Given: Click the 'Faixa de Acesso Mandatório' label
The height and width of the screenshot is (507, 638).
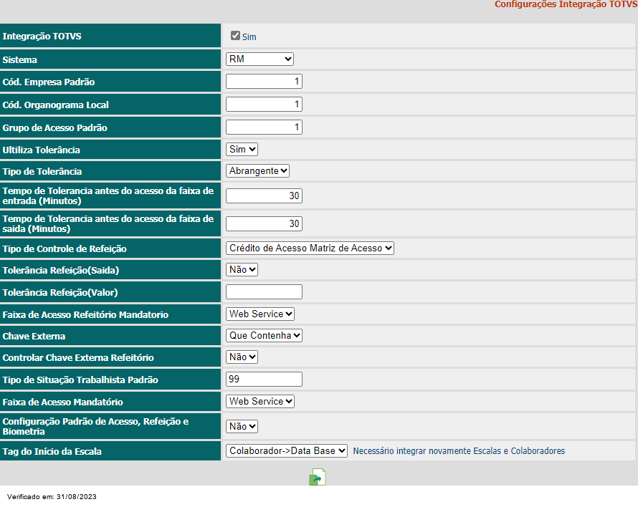Looking at the screenshot, I should click(x=62, y=402).
